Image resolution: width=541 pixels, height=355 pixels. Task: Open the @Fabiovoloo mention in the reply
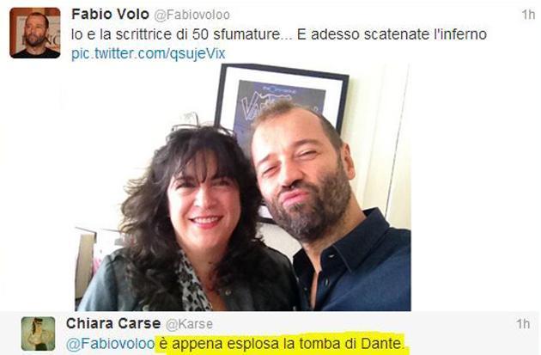[x=111, y=344]
